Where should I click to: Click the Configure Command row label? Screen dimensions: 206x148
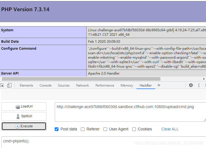(x=19, y=48)
